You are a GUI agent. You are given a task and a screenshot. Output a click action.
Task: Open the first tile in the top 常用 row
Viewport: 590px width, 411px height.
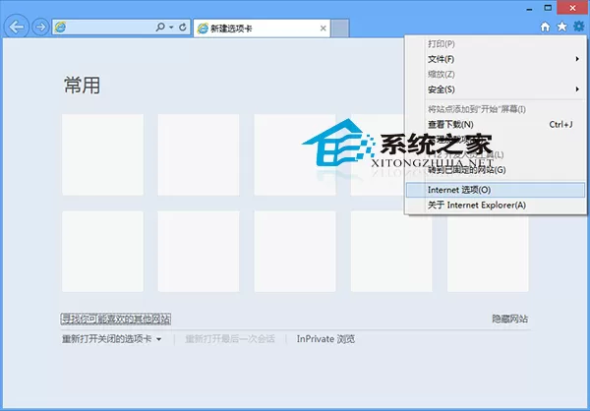tap(102, 154)
